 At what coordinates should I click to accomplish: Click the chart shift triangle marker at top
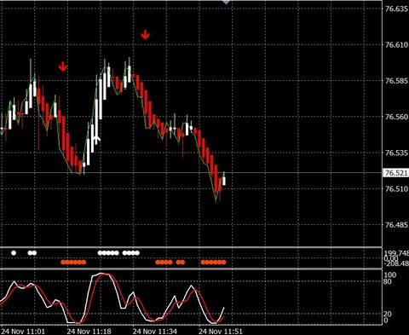click(x=226, y=2)
